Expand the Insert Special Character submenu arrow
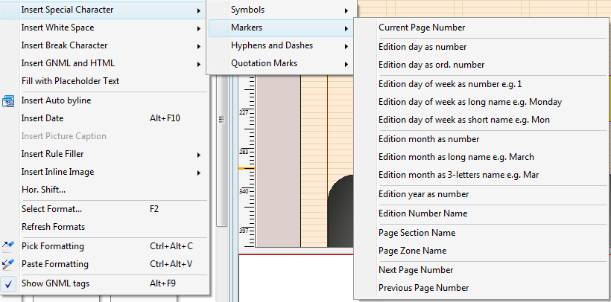This screenshot has width=611, height=302. 199,10
